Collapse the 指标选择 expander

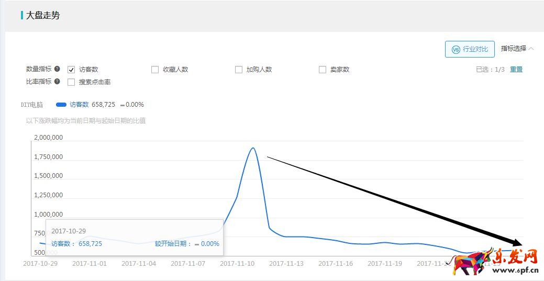tap(517, 49)
